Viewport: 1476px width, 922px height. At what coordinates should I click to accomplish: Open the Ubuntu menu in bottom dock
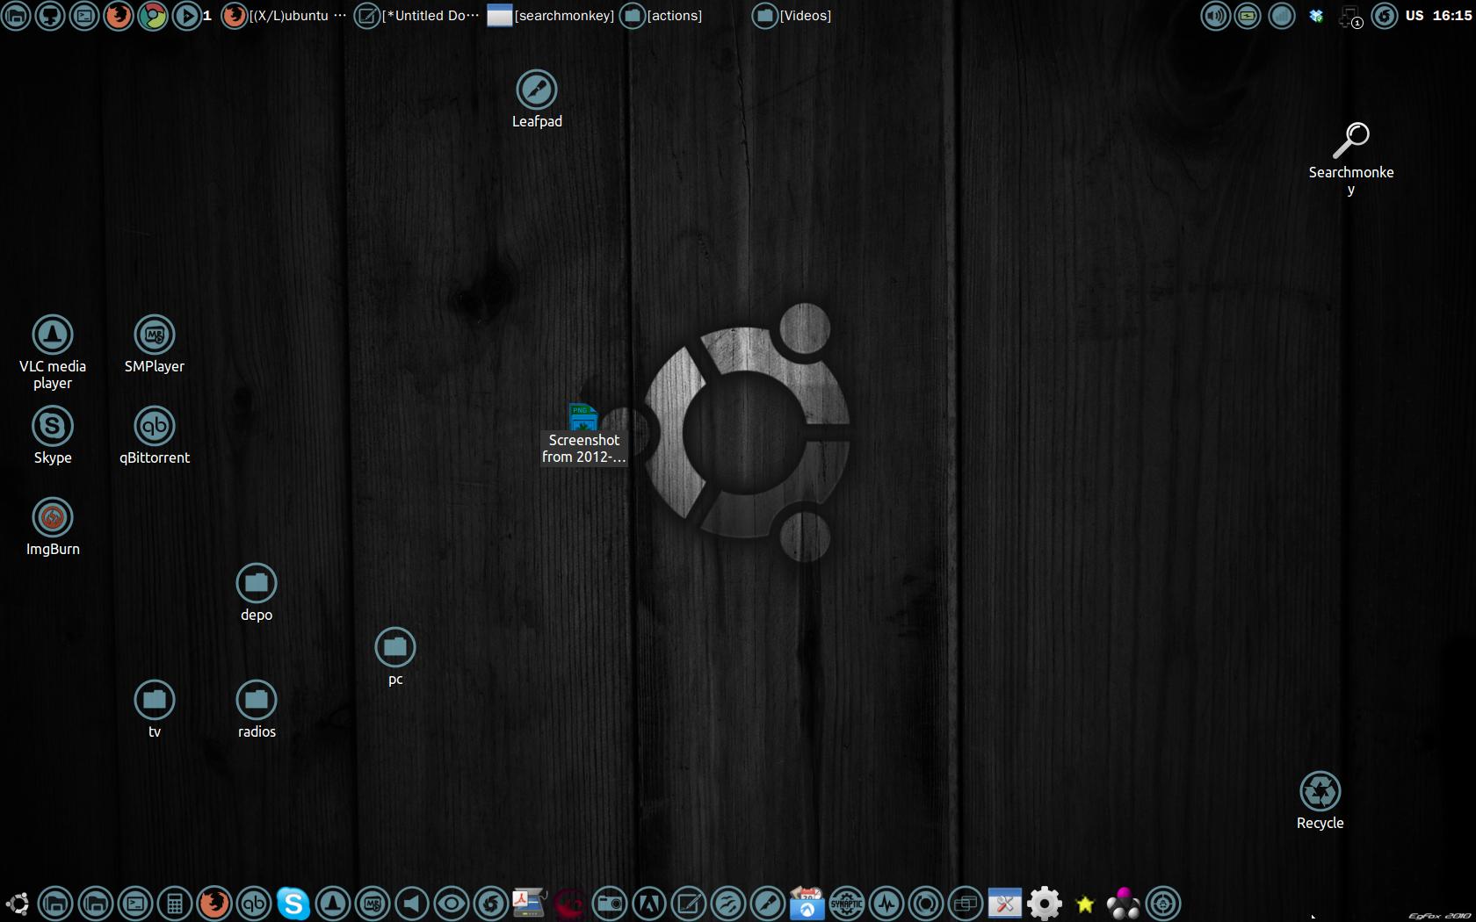tap(18, 904)
